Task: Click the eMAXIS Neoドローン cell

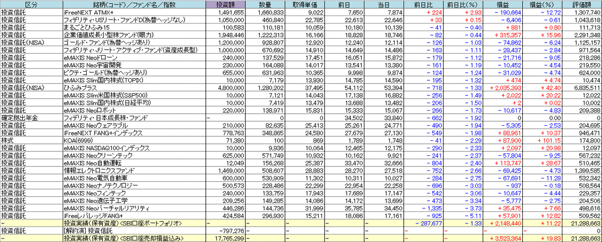Action: point(133,58)
